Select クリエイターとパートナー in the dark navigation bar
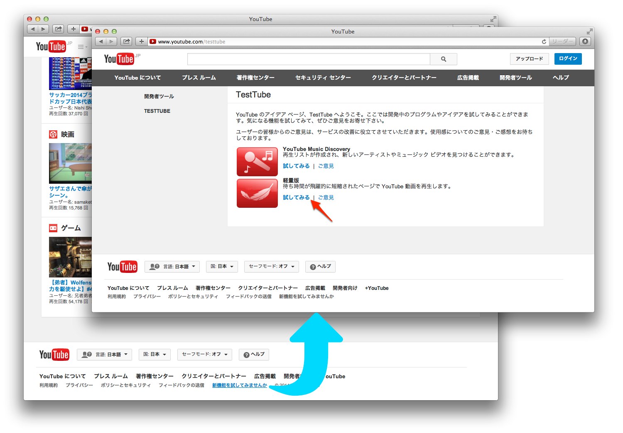Screen dimensions: 623x433 pos(404,78)
